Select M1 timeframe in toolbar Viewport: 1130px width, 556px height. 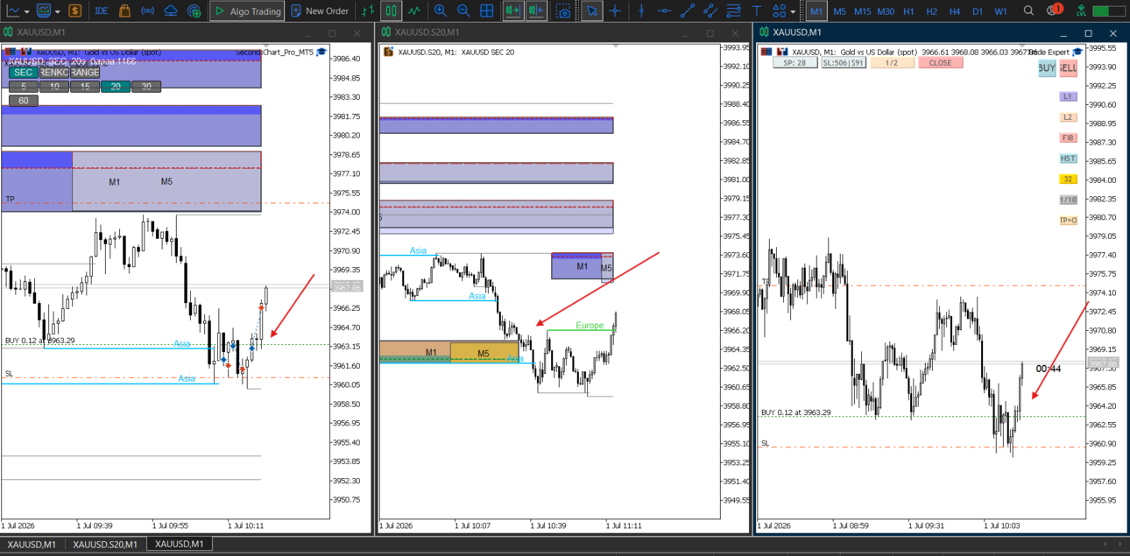(816, 11)
